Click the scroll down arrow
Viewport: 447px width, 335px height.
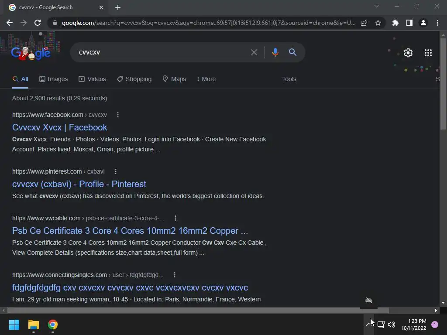tap(443, 303)
